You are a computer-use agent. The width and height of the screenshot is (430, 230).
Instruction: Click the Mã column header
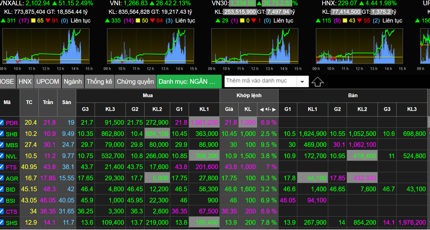[x=7, y=102]
